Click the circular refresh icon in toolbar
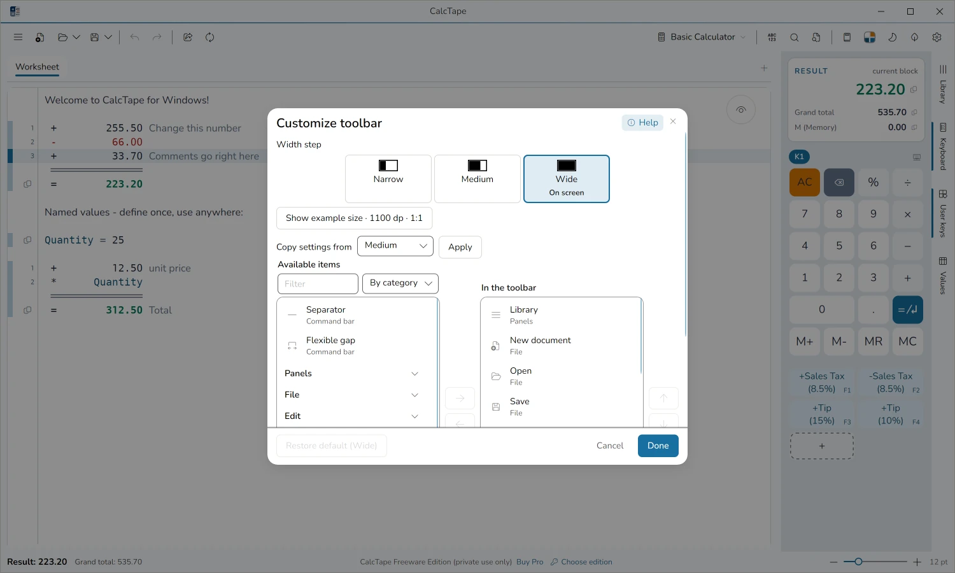 (209, 37)
